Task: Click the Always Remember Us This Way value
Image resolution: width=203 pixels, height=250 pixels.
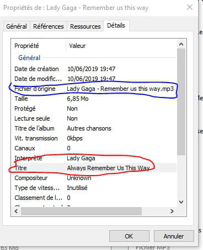Action: click(x=108, y=168)
